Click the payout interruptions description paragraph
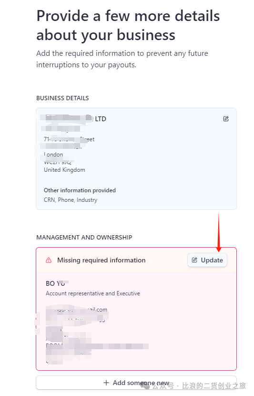 [x=122, y=59]
